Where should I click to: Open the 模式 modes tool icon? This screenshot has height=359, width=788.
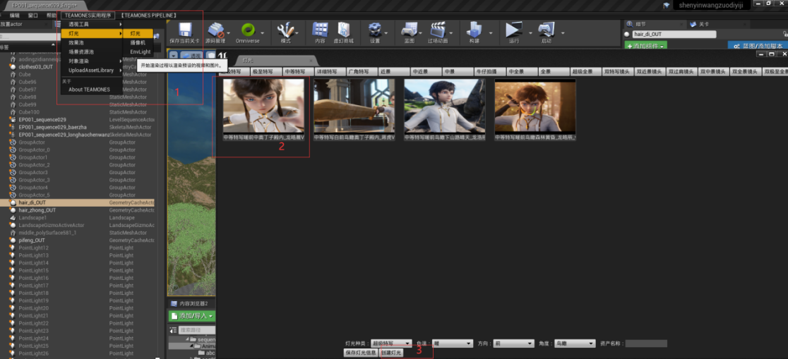tap(285, 30)
